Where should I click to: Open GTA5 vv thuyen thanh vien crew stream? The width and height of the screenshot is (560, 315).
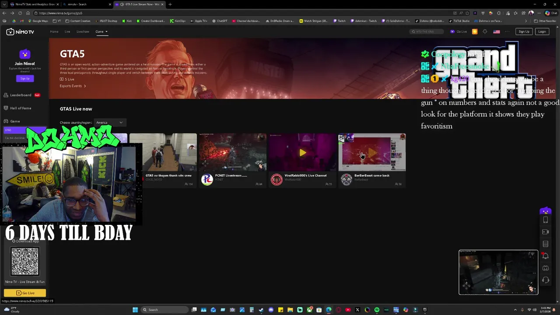(163, 152)
